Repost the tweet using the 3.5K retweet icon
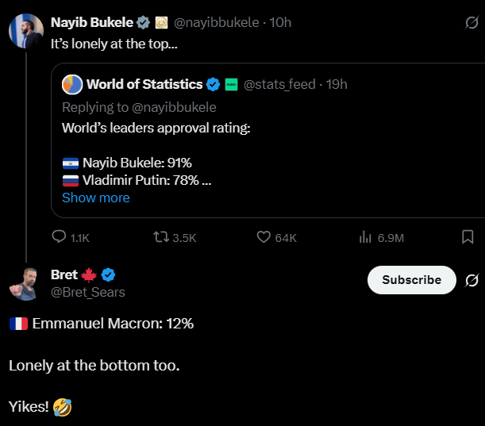The image size is (485, 426). pos(161,237)
